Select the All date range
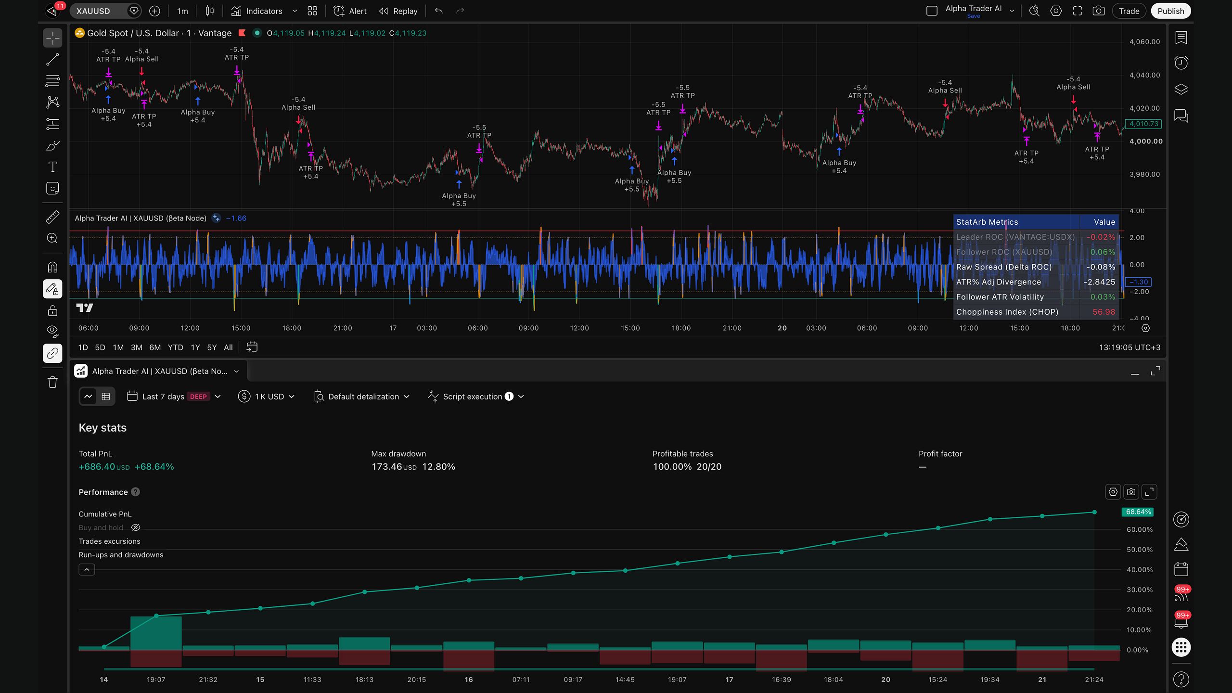 coord(228,347)
